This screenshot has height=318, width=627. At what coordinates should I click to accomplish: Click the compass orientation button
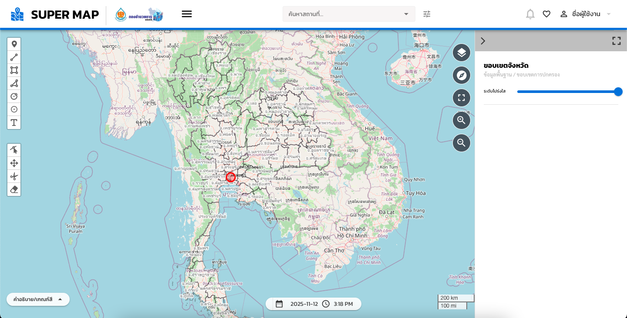(x=462, y=76)
